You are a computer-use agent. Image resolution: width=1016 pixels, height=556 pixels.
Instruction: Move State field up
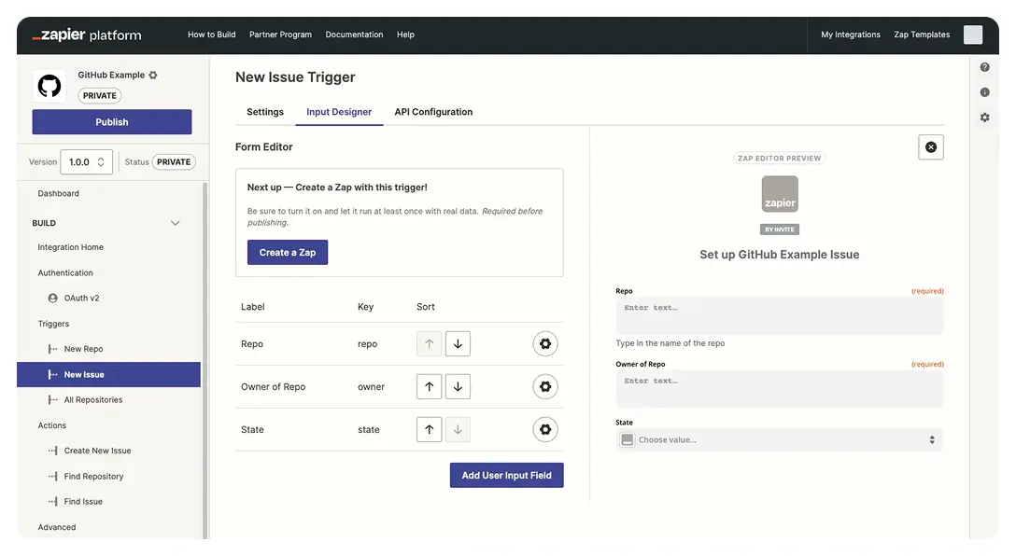tap(429, 429)
